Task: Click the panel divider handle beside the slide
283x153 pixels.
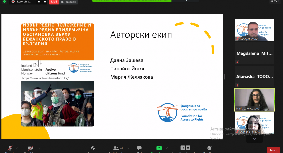Action: [225, 76]
